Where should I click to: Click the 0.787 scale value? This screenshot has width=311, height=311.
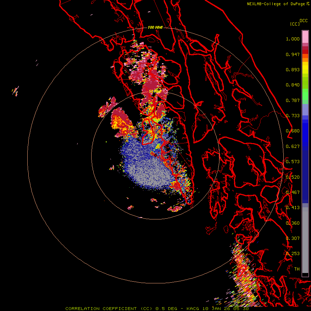pyautogui.click(x=293, y=100)
